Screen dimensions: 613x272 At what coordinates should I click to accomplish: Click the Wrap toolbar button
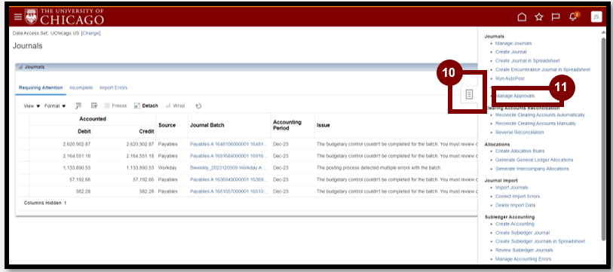[x=175, y=105]
